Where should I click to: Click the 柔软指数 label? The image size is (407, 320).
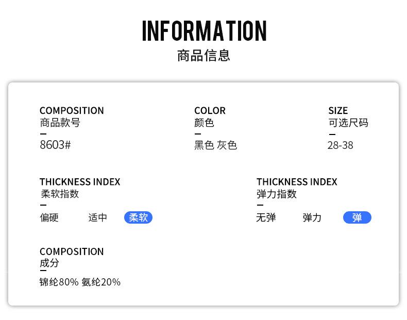(60, 194)
